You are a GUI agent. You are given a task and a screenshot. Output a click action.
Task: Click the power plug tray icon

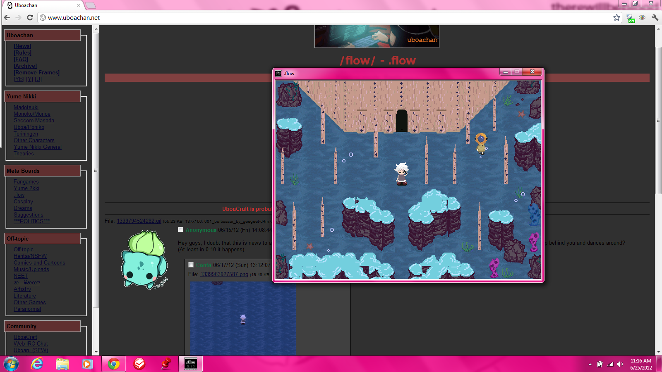click(x=600, y=364)
